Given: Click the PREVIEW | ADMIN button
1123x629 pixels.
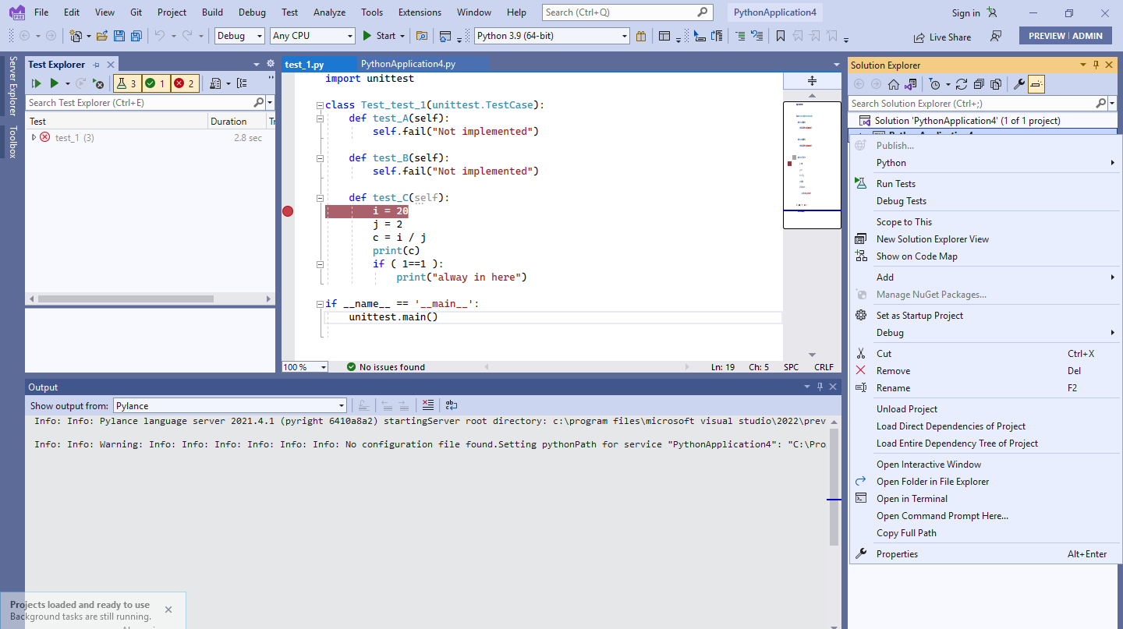Looking at the screenshot, I should click(x=1065, y=36).
